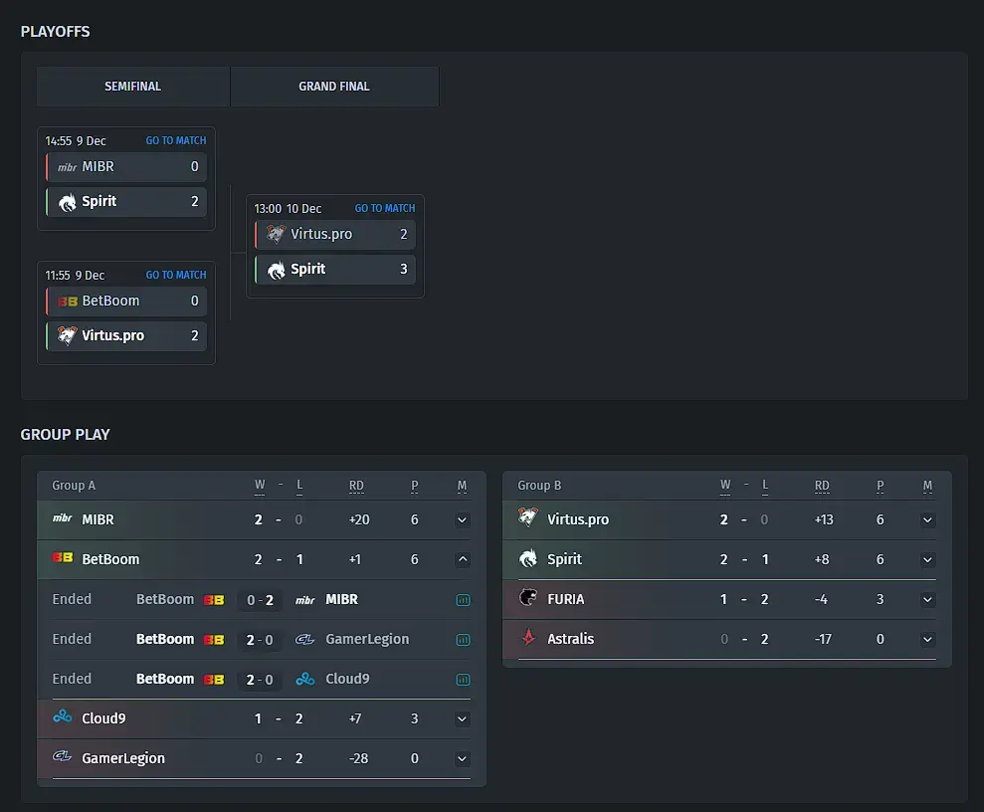The height and width of the screenshot is (812, 984).
Task: Click MIBR logo in BetBoom 0-2 match row
Action: (x=305, y=600)
